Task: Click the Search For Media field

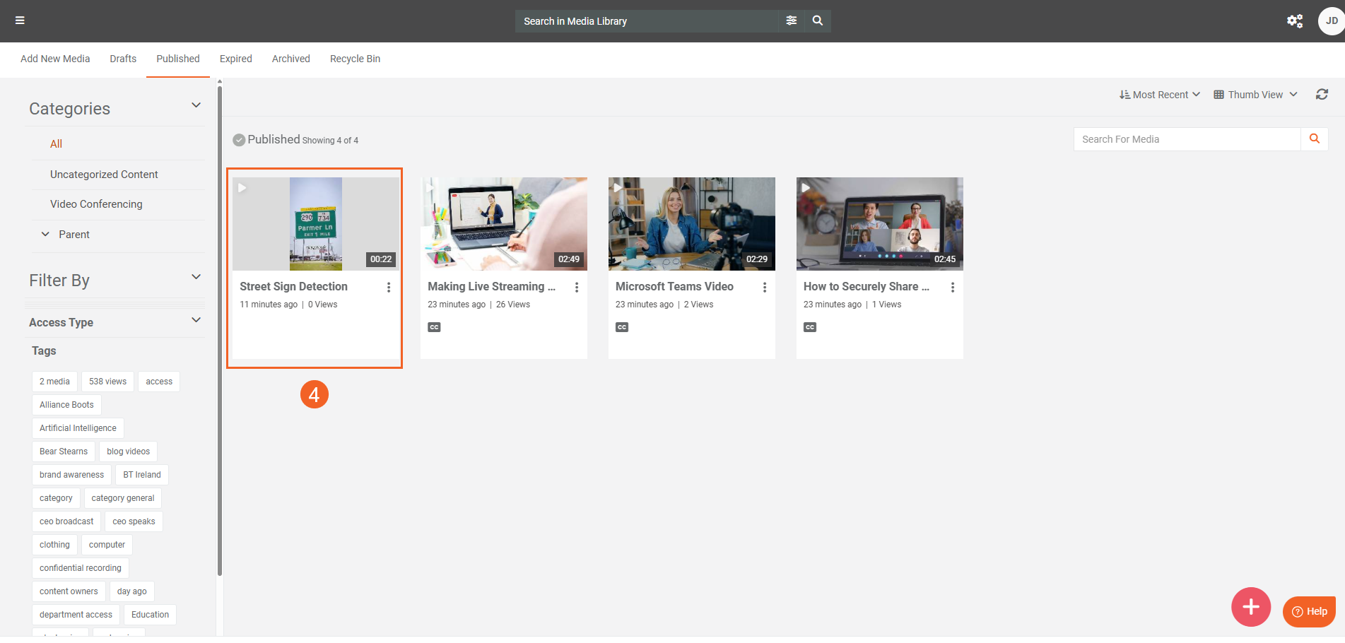Action: [x=1187, y=139]
